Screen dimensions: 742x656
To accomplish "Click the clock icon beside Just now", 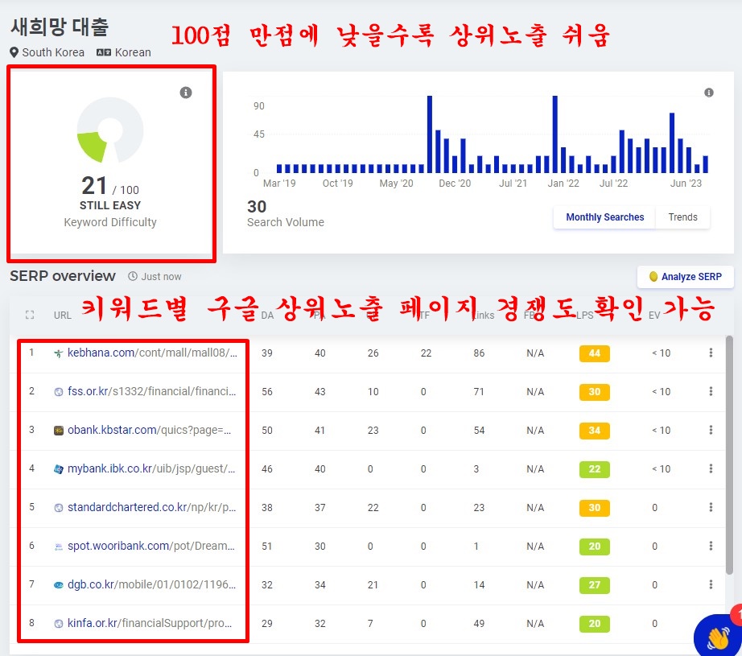I will [133, 276].
